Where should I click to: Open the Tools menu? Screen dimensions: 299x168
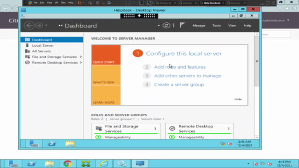coord(217,26)
